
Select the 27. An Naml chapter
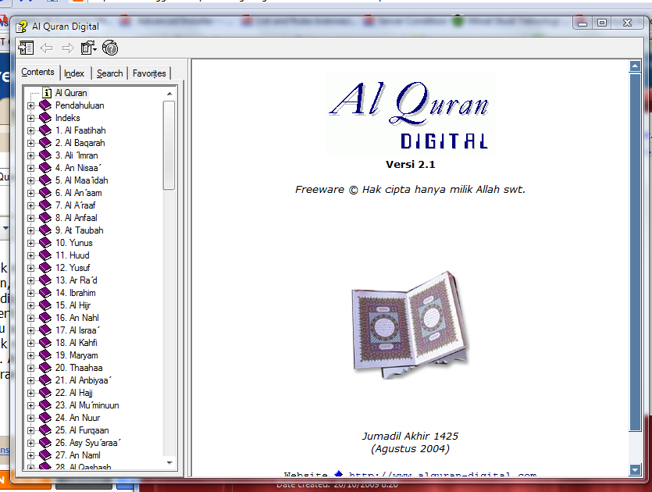coord(78,455)
